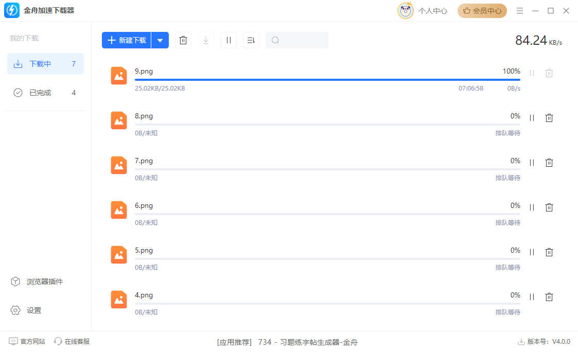Viewport: 578px width, 352px height.
Task: Pause the 5.png download task
Action: tap(532, 252)
